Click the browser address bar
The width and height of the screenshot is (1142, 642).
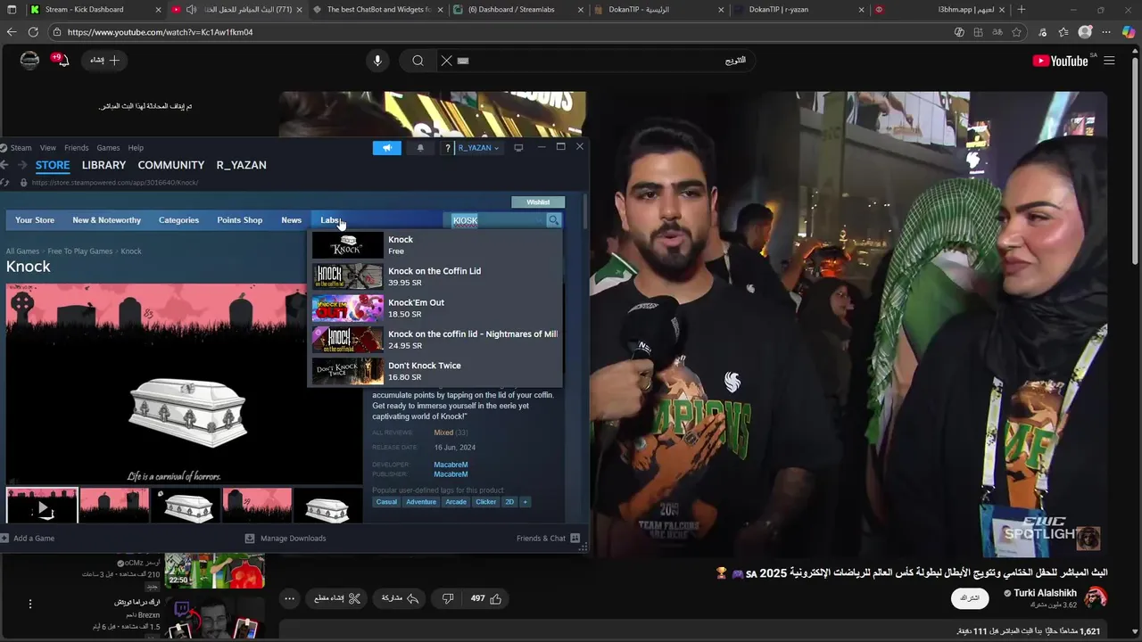500,32
